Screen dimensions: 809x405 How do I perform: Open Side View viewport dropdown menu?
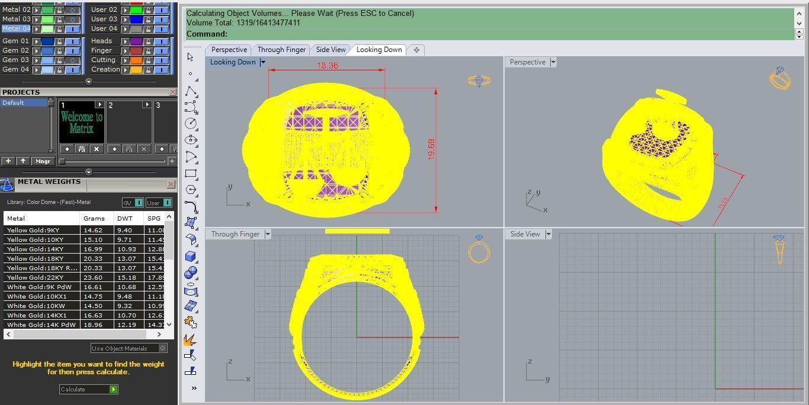click(x=548, y=234)
